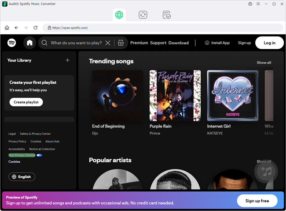Open the Legal link
Viewport: 286px width, 211px height.
click(12, 134)
